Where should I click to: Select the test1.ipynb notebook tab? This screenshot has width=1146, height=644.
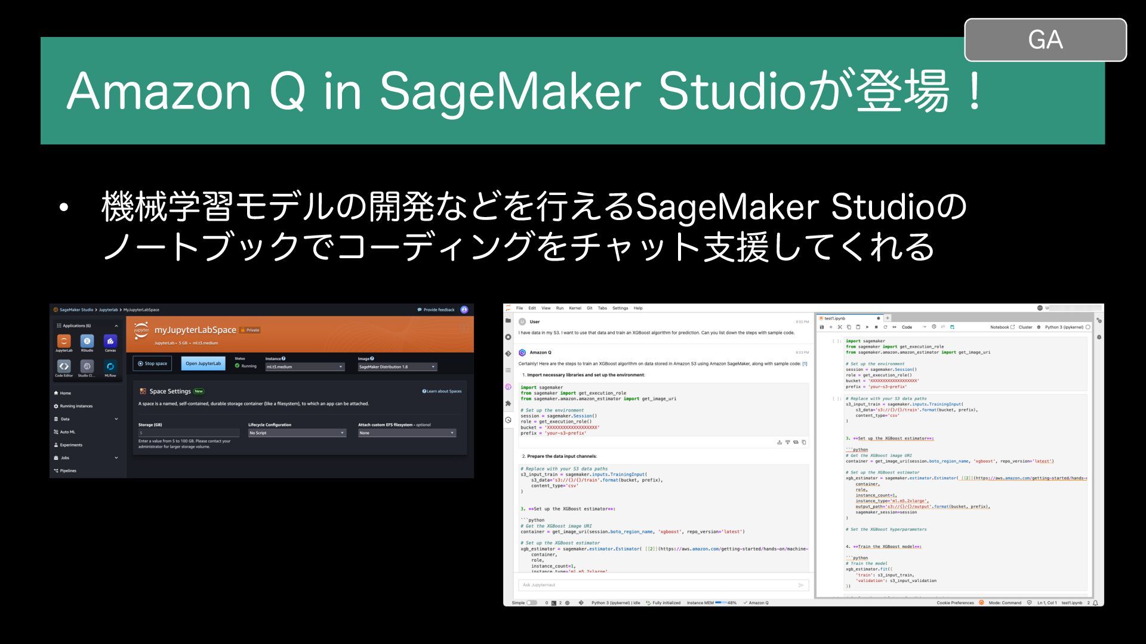pyautogui.click(x=836, y=318)
